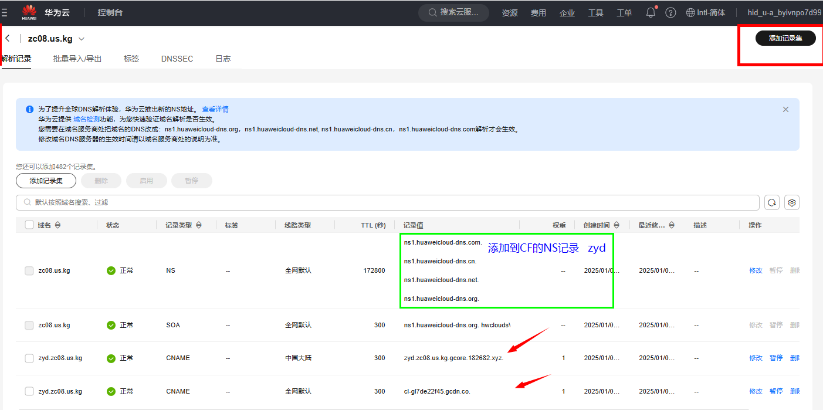Close the blue info banner

[x=785, y=109]
